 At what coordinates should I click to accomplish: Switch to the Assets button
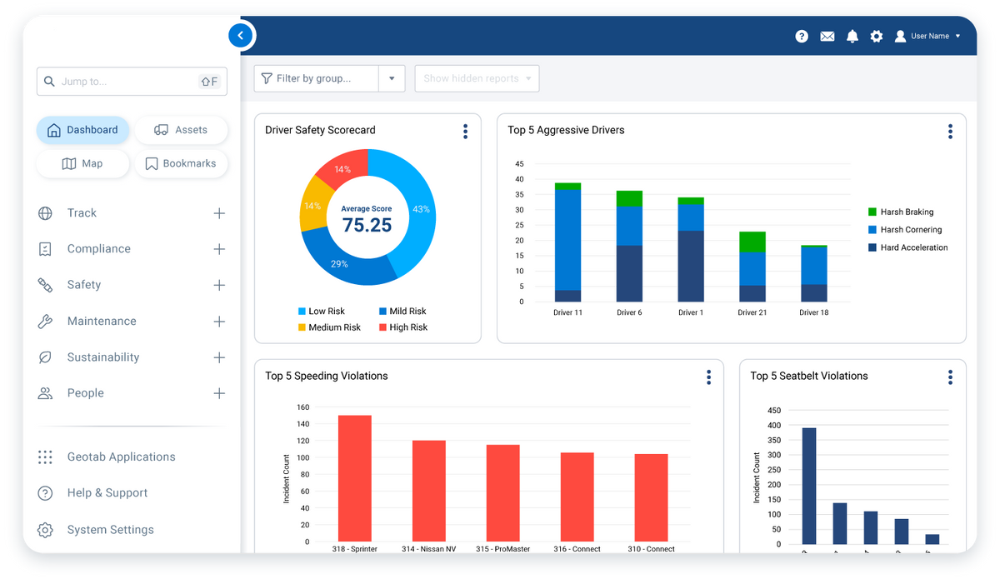tap(181, 130)
